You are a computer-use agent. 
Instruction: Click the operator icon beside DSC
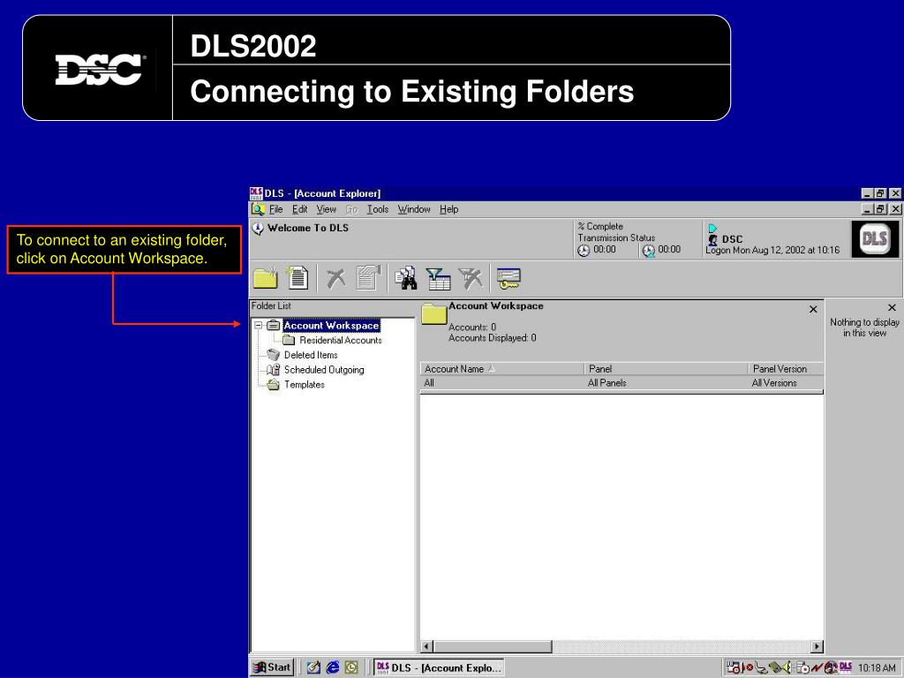(x=712, y=239)
